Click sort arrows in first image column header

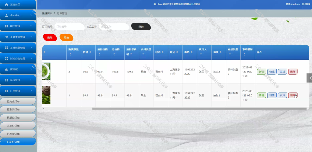44,52
